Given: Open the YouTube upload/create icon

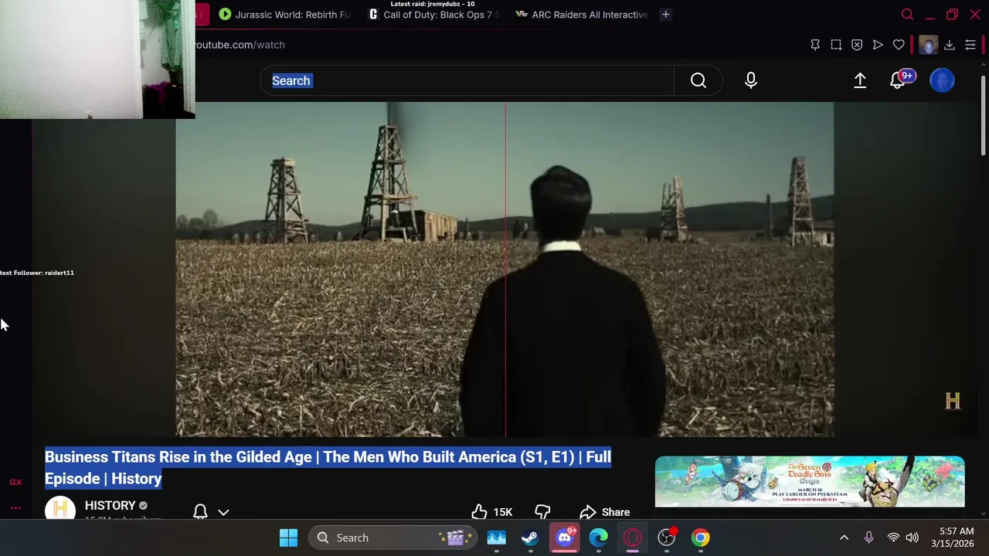Looking at the screenshot, I should point(860,80).
